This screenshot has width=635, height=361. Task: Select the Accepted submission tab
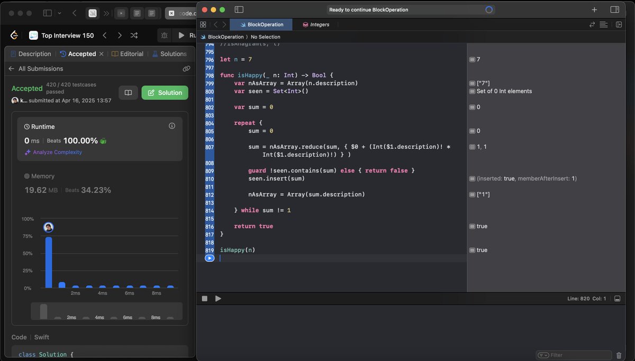coord(78,54)
